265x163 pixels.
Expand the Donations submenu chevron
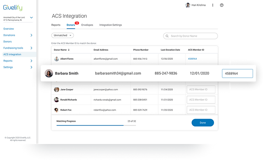[31, 35]
